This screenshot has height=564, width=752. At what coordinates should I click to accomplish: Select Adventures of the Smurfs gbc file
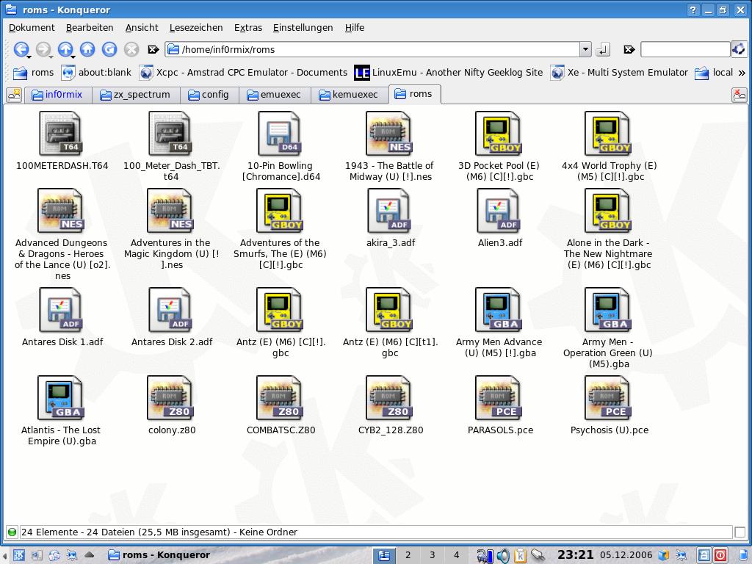click(279, 211)
